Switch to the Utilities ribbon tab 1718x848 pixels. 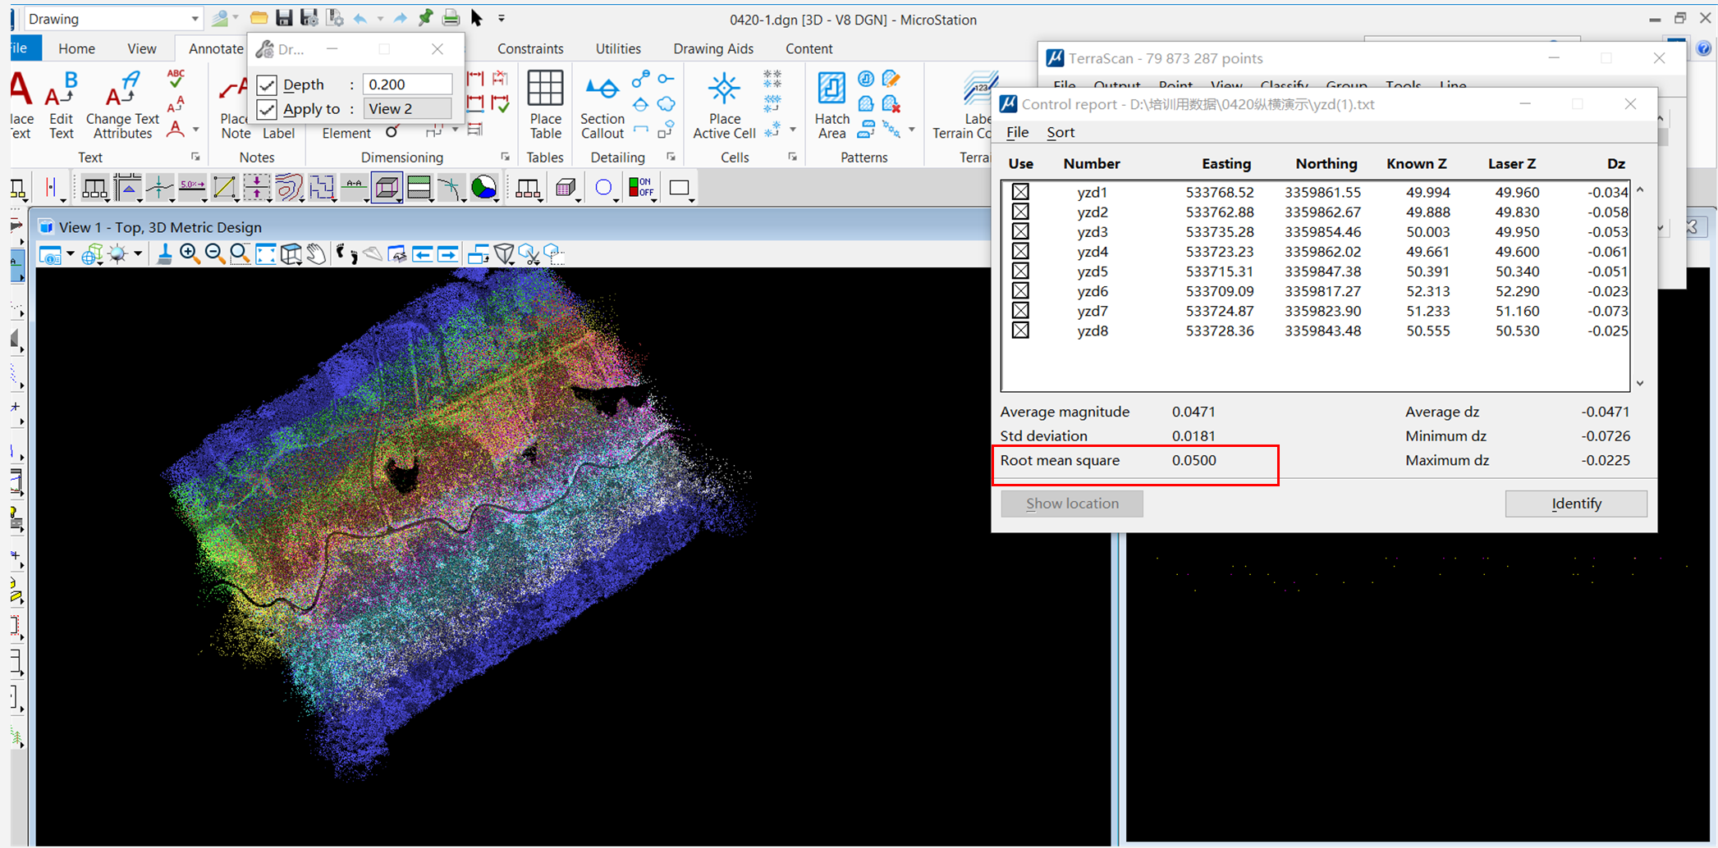pos(617,48)
